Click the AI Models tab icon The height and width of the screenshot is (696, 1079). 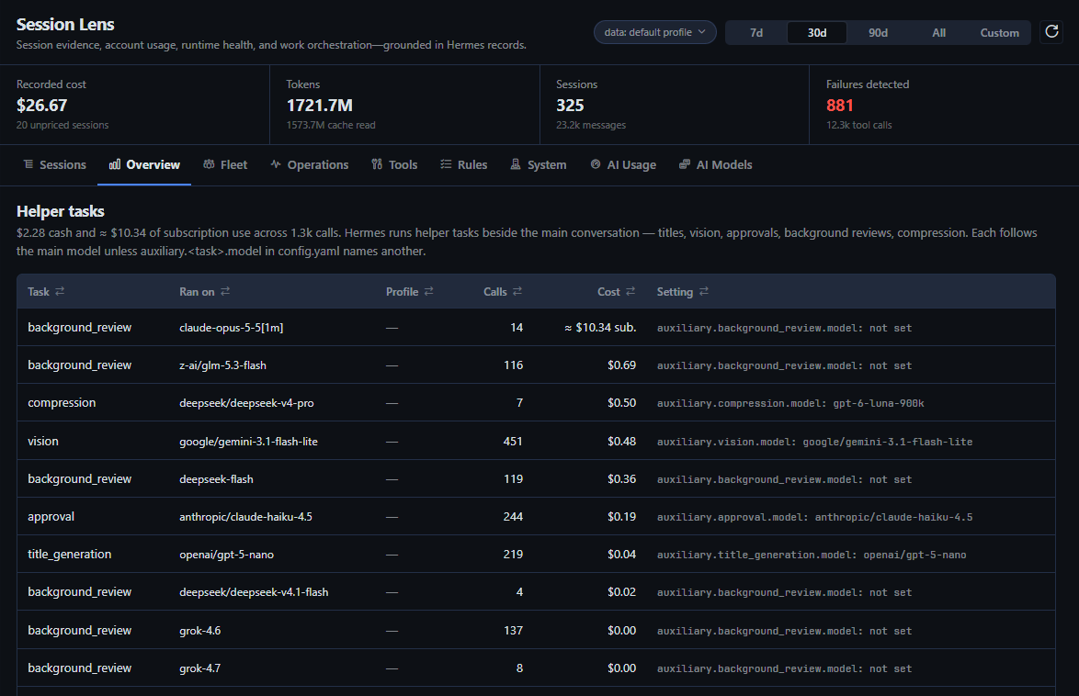[x=685, y=164]
